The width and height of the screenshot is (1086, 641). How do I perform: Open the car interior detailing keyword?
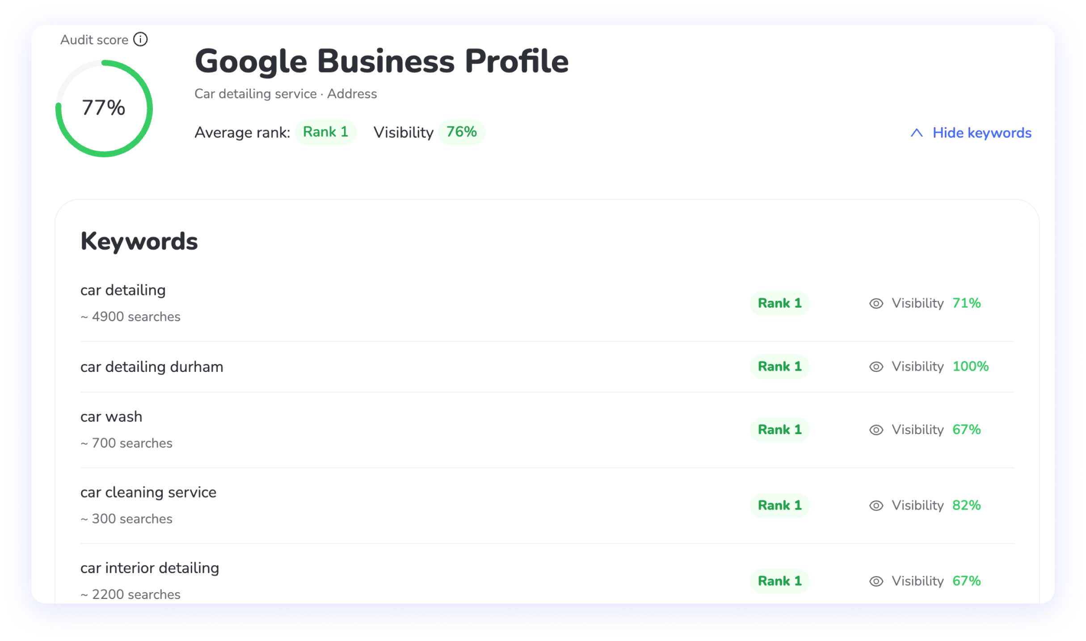pos(150,568)
